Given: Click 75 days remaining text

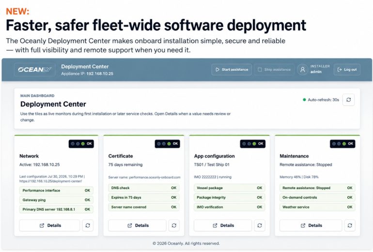Looking at the screenshot, I should coord(125,165).
